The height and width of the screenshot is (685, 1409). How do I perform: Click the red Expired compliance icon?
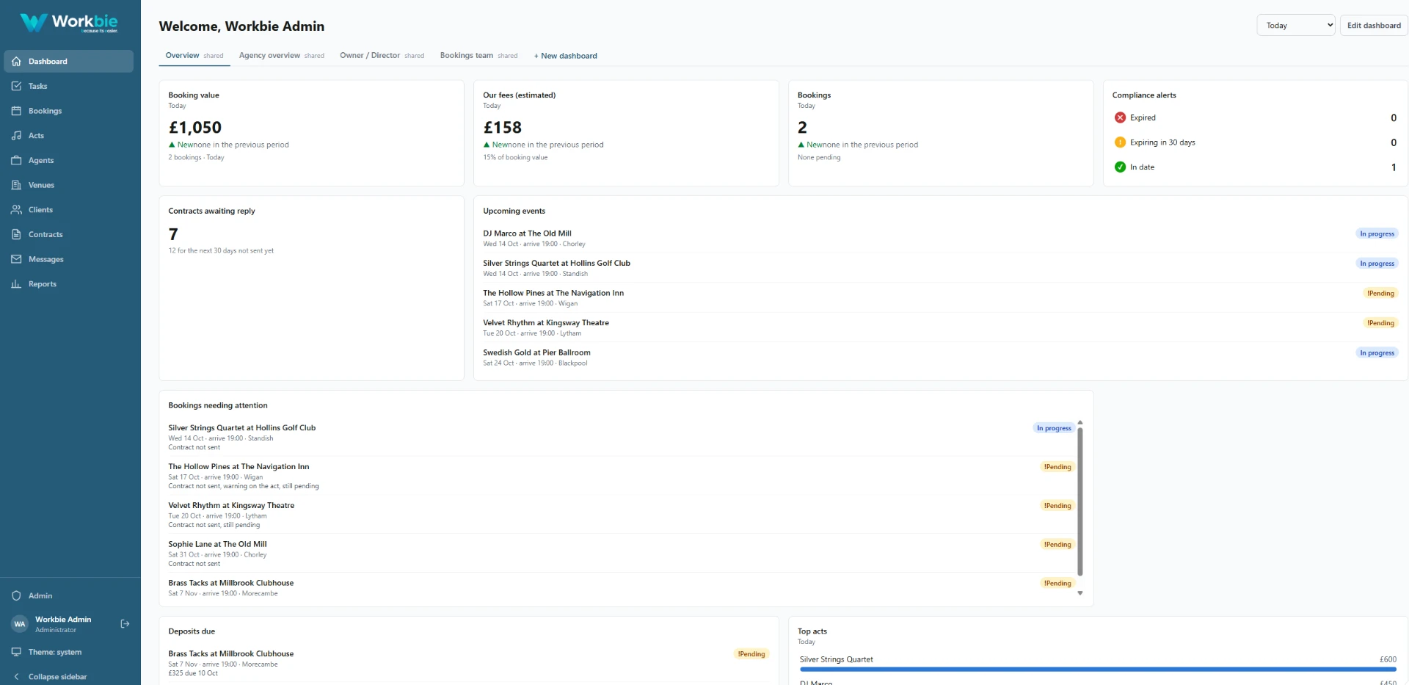coord(1120,117)
